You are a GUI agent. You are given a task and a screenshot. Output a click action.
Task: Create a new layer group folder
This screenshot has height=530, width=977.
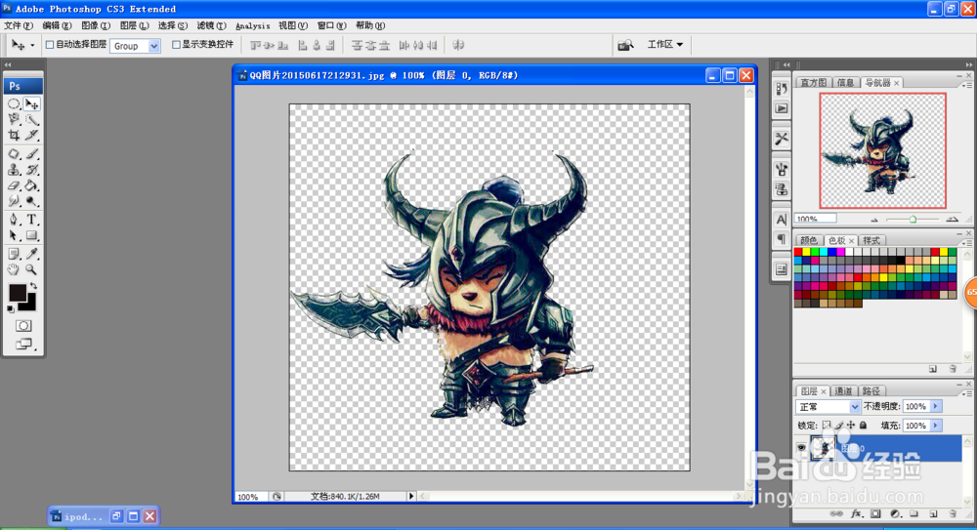pos(914,513)
